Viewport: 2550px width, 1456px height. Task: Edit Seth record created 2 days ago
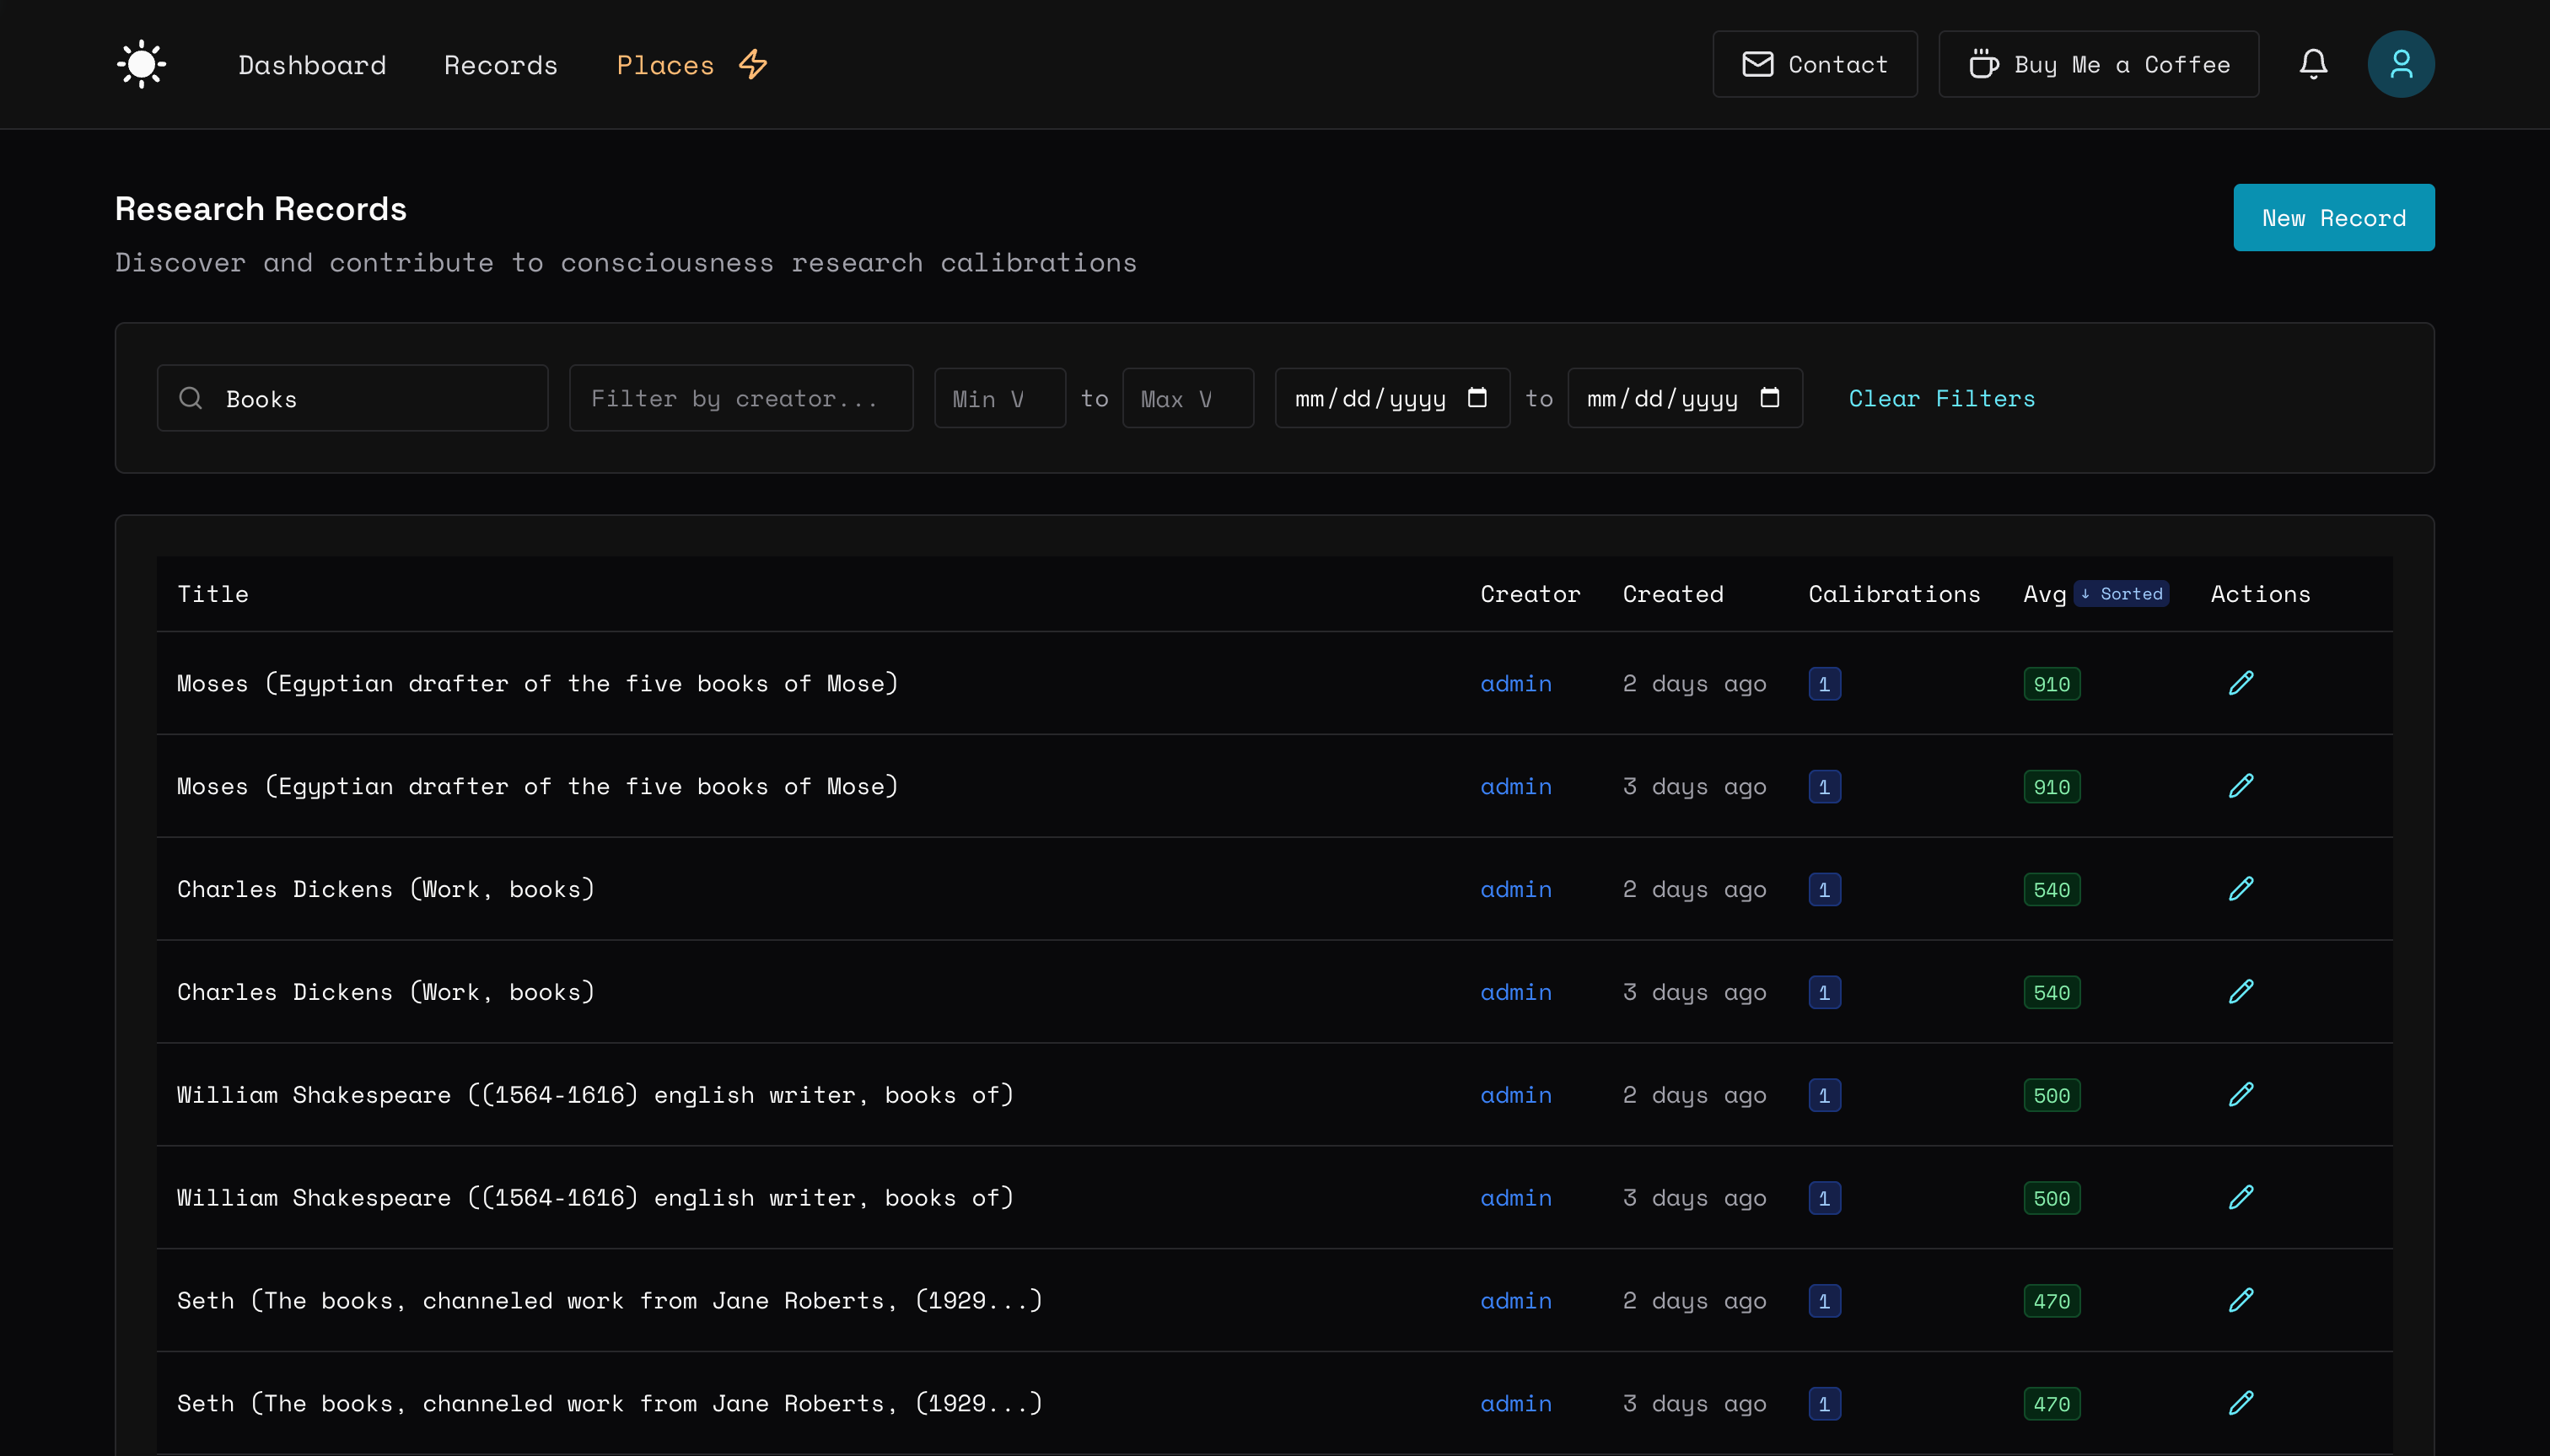tap(2241, 1300)
